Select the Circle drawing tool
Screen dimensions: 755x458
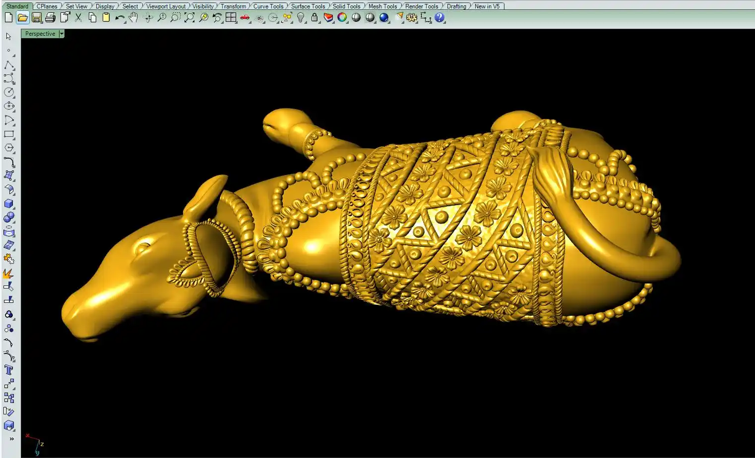tap(9, 92)
